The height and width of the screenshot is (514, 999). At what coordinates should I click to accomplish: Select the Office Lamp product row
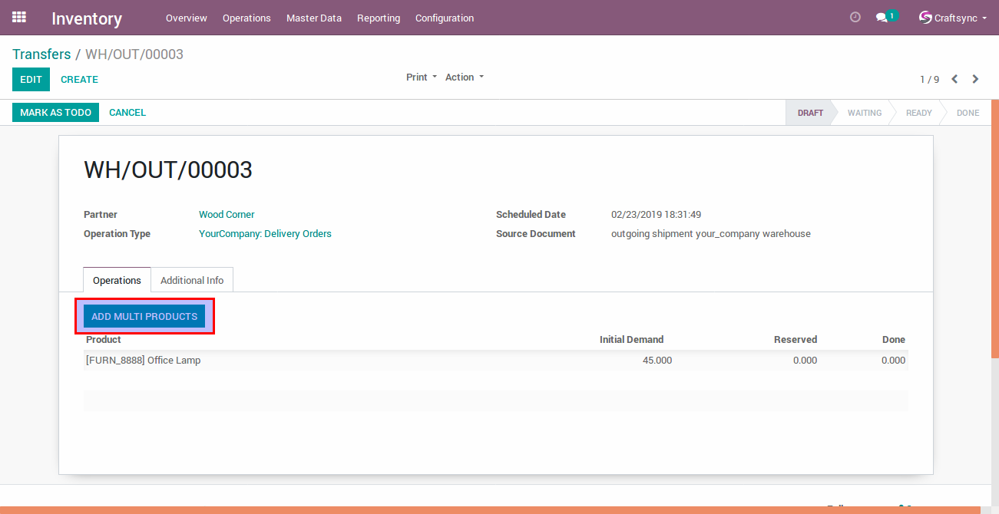[144, 361]
